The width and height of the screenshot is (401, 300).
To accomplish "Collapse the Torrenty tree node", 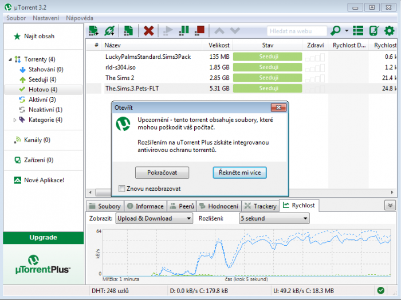I will coord(10,59).
